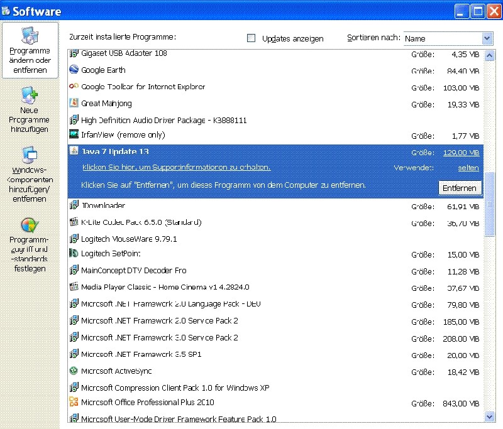Viewport: 503px width, 429px height.
Task: Select the IrfanView program icon
Action: [74, 134]
